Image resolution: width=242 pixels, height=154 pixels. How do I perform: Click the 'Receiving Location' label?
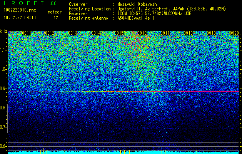click(90, 9)
